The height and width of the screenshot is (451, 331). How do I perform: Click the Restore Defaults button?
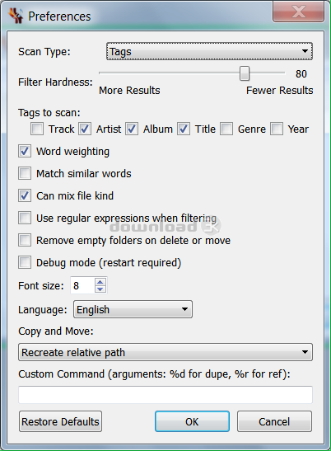(60, 421)
